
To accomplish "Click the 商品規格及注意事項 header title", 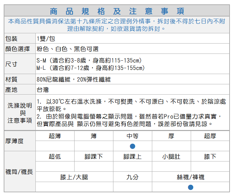I will (116, 12).
